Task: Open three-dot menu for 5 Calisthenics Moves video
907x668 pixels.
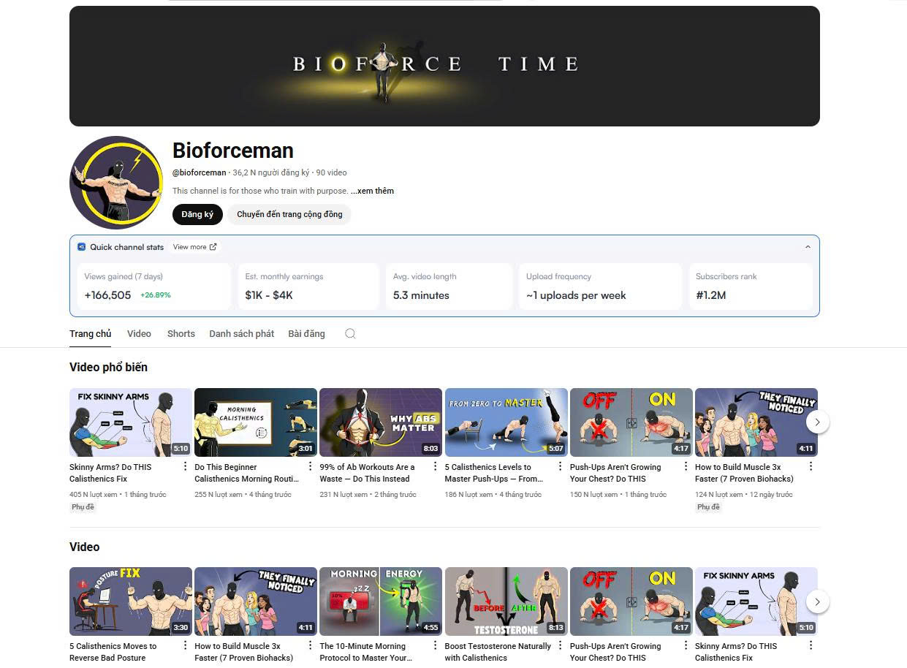Action: point(185,646)
